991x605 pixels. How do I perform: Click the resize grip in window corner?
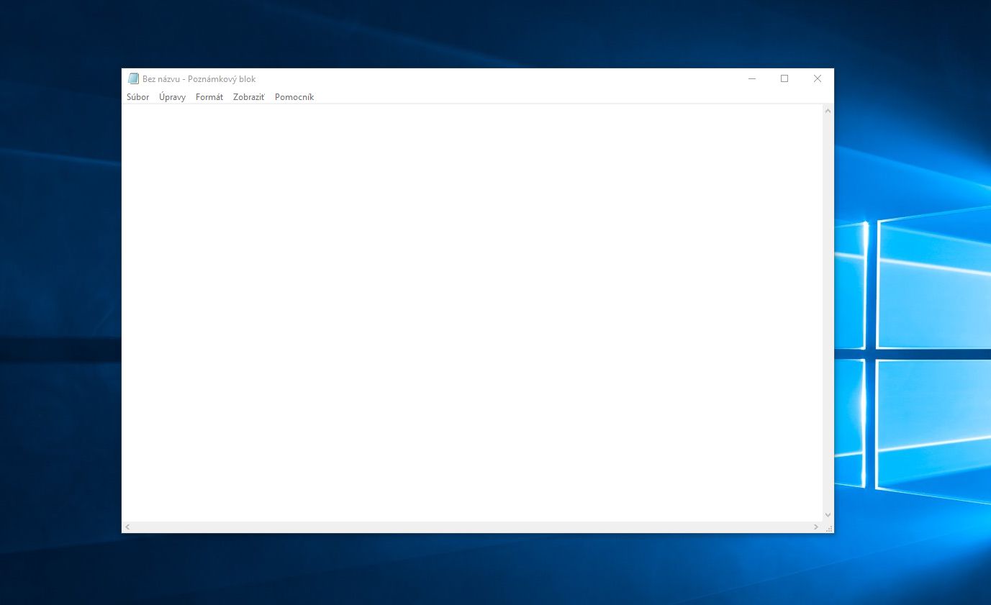[828, 527]
